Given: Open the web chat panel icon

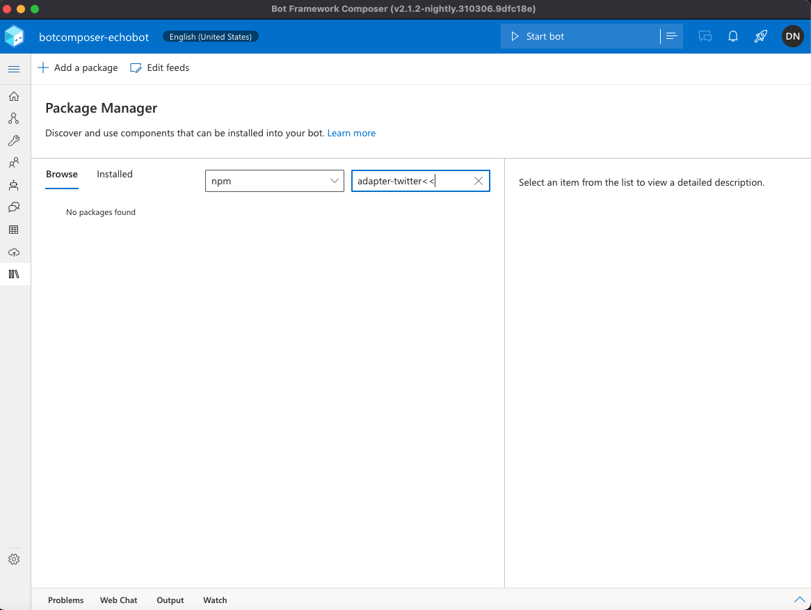Looking at the screenshot, I should pyautogui.click(x=705, y=36).
